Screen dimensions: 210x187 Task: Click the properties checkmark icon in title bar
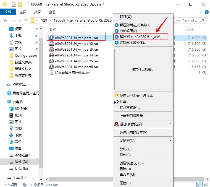click(14, 4)
